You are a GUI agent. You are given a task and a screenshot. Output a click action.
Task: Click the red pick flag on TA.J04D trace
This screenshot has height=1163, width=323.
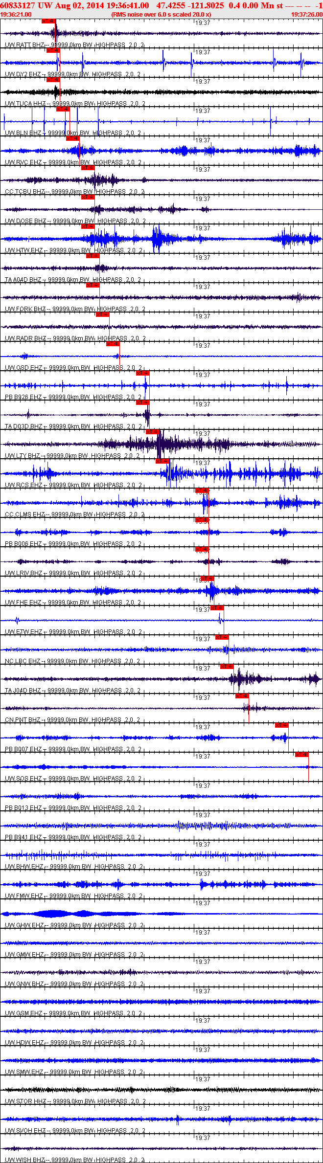(x=227, y=667)
